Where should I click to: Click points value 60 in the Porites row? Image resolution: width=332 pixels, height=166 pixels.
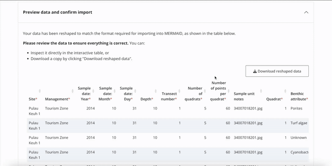pyautogui.click(x=227, y=108)
